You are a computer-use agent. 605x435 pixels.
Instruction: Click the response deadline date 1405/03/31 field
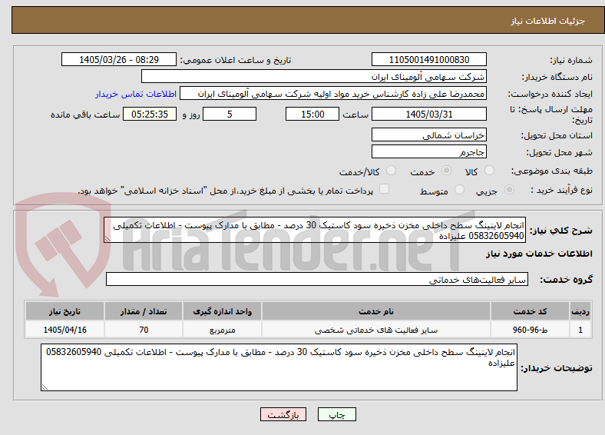[428, 114]
